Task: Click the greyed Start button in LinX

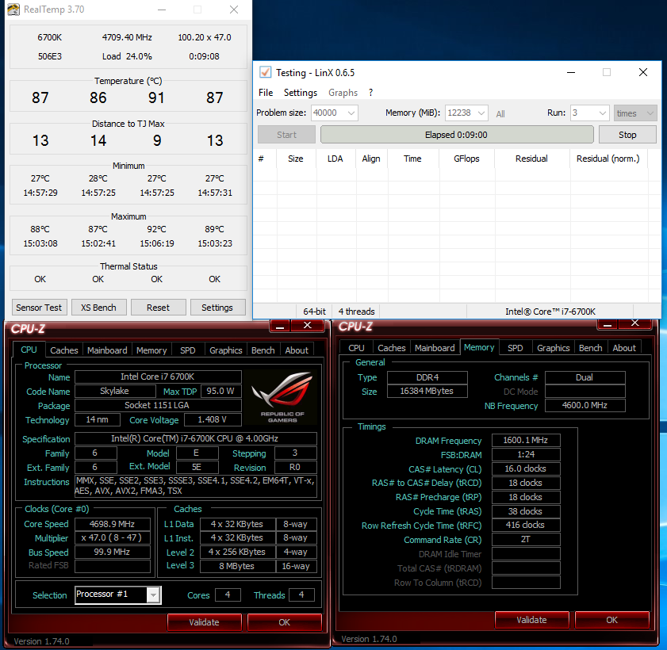Action: pos(287,135)
